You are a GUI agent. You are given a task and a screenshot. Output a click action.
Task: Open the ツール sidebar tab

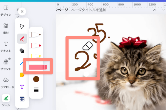[6, 100]
